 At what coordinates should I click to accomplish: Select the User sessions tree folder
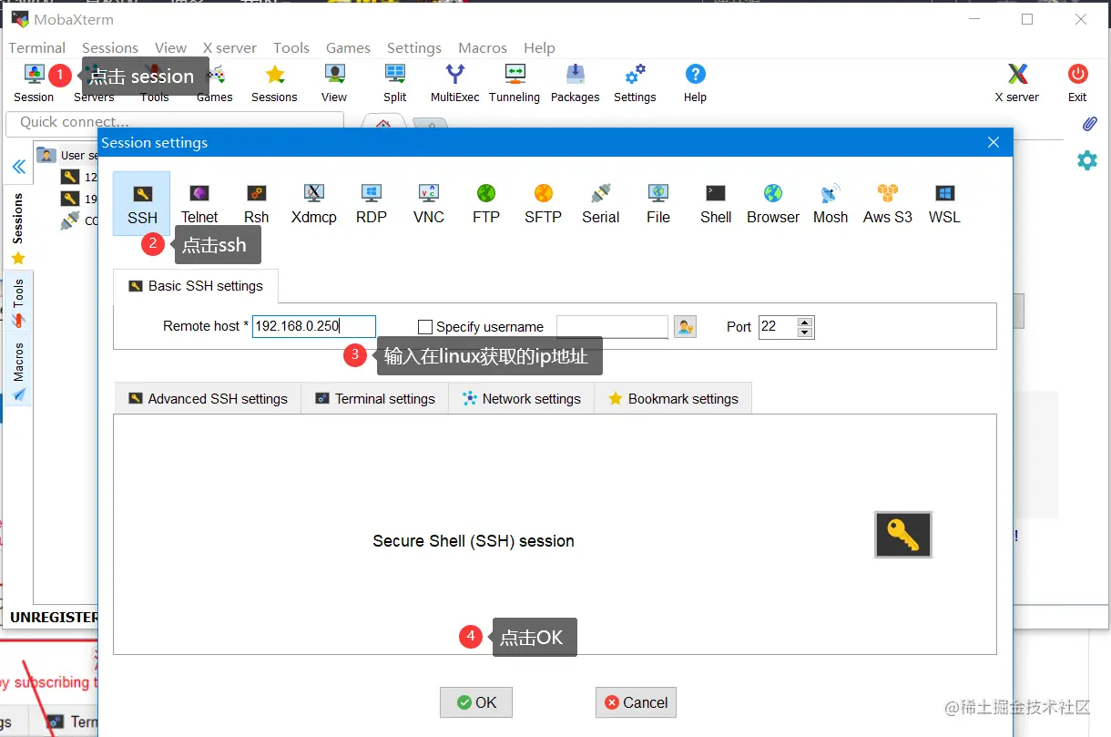[69, 155]
